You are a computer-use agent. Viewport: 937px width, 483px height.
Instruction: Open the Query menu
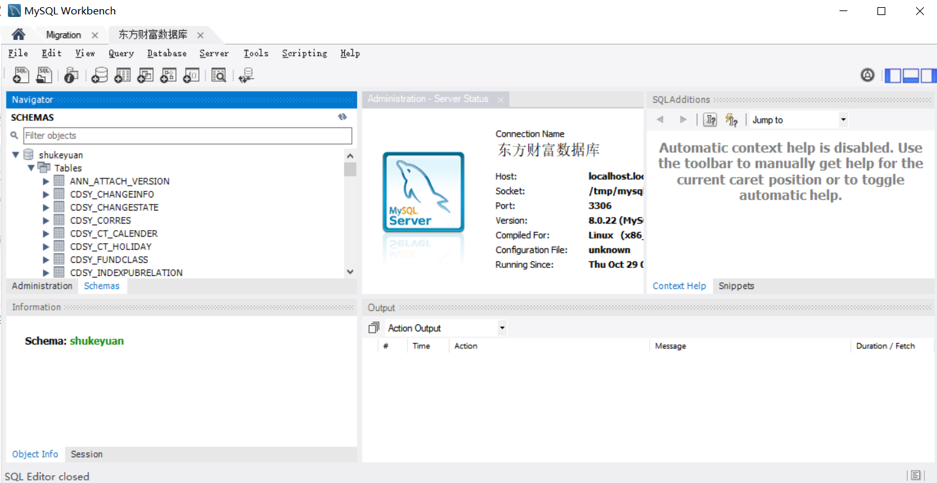121,53
